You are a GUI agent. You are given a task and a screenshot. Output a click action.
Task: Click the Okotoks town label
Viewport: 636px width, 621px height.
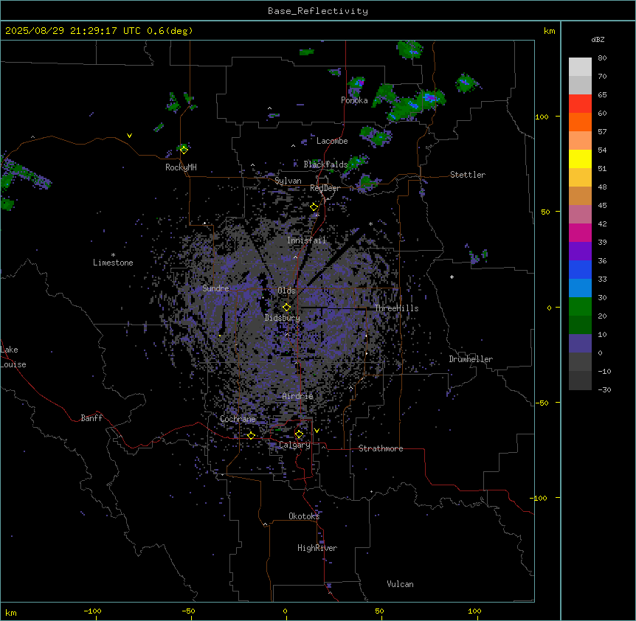(x=304, y=516)
